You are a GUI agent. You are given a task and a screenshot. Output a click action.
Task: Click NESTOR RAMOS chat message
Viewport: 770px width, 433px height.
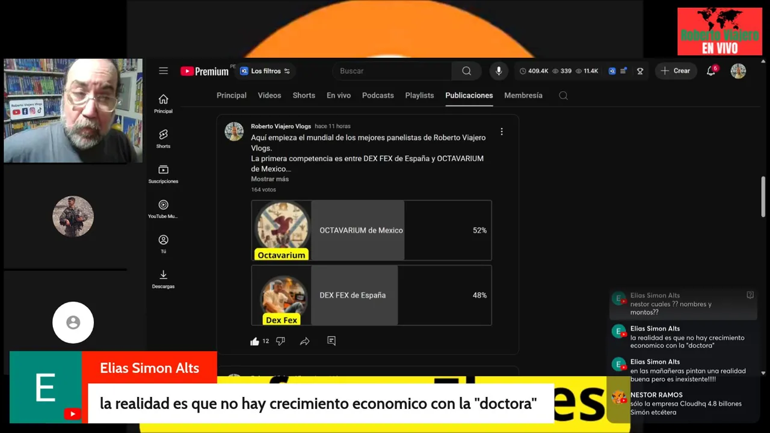[x=683, y=404]
